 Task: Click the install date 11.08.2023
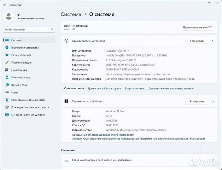tap(111, 121)
